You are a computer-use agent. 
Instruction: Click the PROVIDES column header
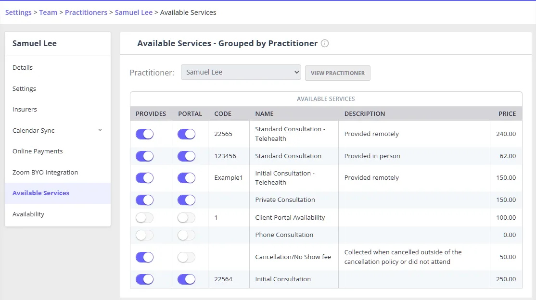(x=151, y=114)
